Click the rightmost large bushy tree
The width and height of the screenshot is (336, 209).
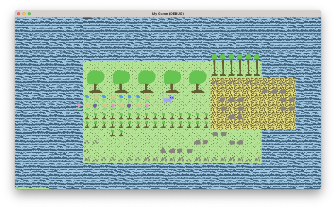198,82
